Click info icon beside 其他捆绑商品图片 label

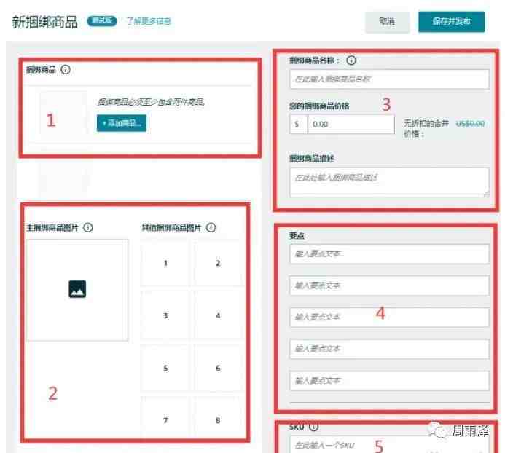211,228
